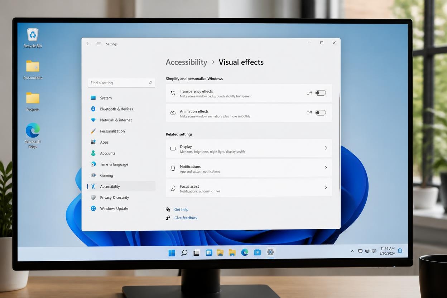Screen dimensions: 447x298
Task: Click the Network & internet wifi icon
Action: (x=93, y=120)
